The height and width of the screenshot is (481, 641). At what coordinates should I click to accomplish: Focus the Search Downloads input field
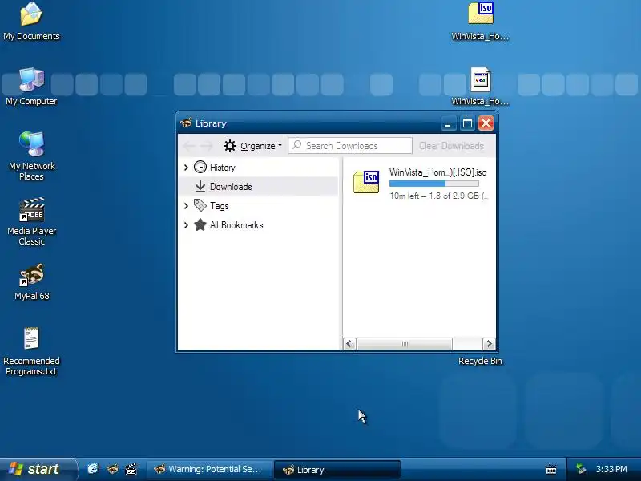point(350,146)
